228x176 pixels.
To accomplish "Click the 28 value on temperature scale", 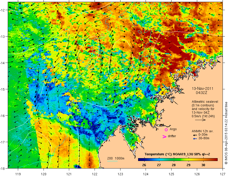I will tap(174, 165).
